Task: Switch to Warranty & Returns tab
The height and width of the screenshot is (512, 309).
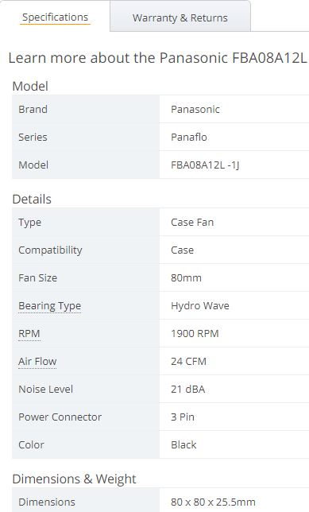Action: 180,18
